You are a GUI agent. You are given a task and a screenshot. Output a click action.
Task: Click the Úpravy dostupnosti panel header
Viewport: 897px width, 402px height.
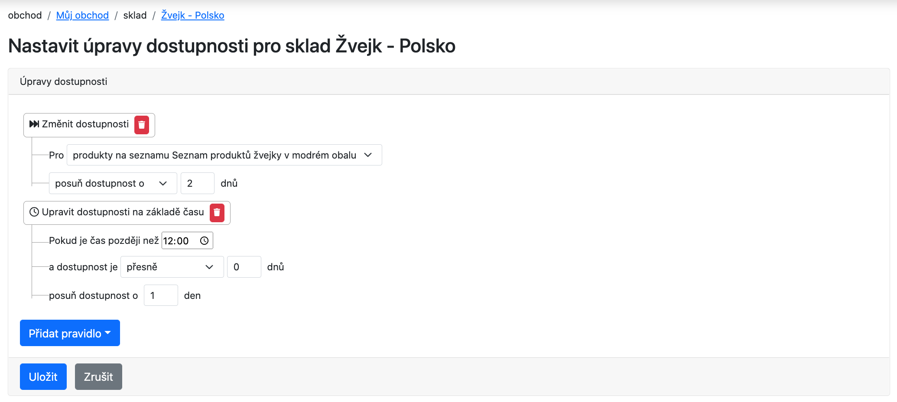[449, 81]
